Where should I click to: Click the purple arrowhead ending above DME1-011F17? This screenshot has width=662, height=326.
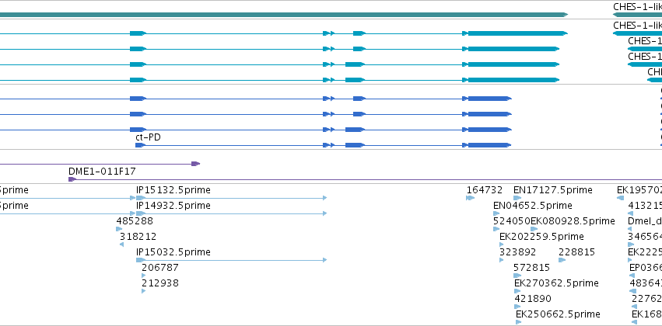coord(195,164)
